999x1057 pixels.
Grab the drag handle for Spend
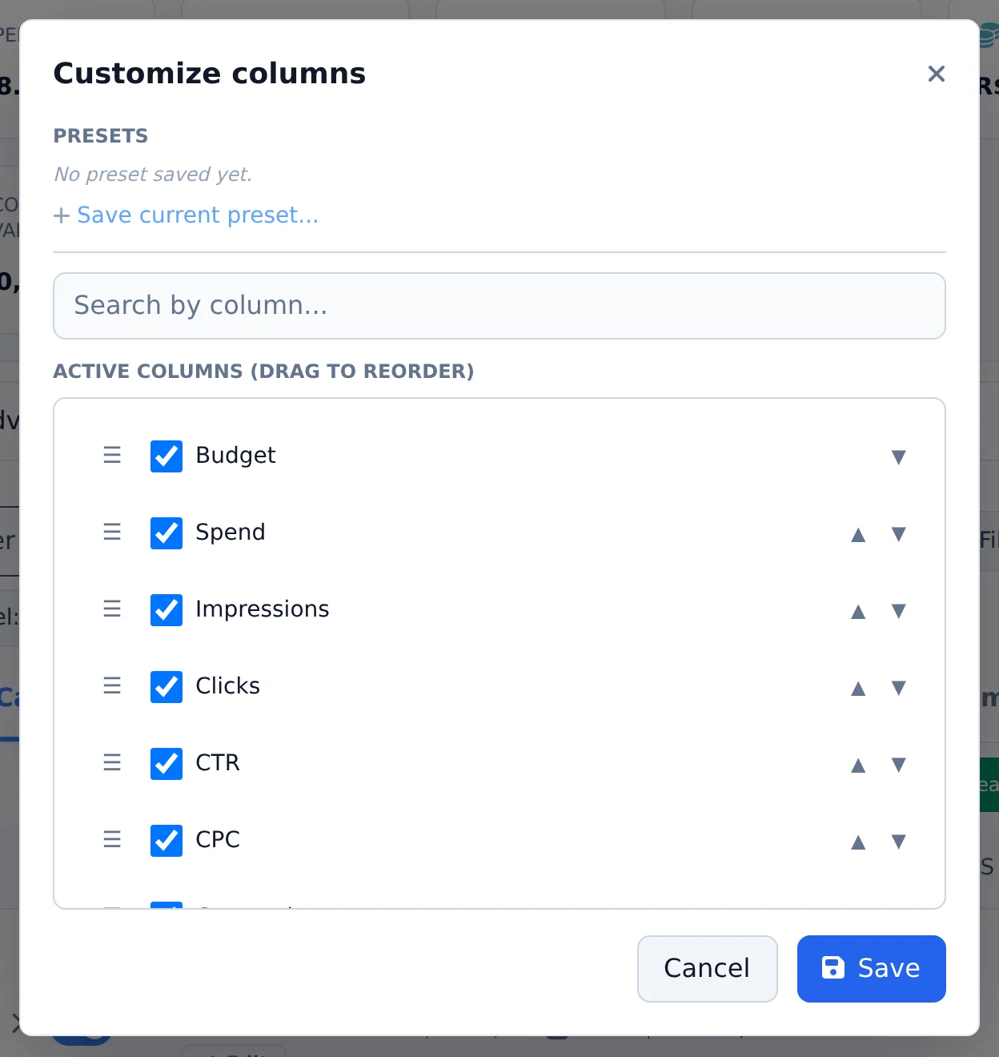(112, 532)
